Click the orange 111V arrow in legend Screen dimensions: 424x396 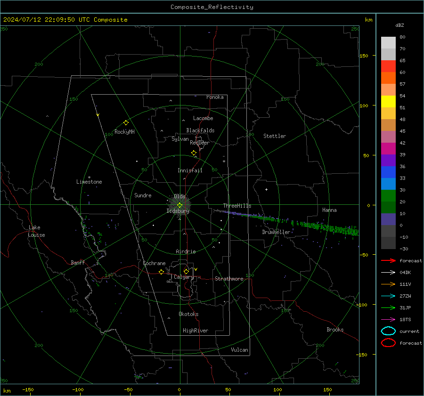pos(388,284)
